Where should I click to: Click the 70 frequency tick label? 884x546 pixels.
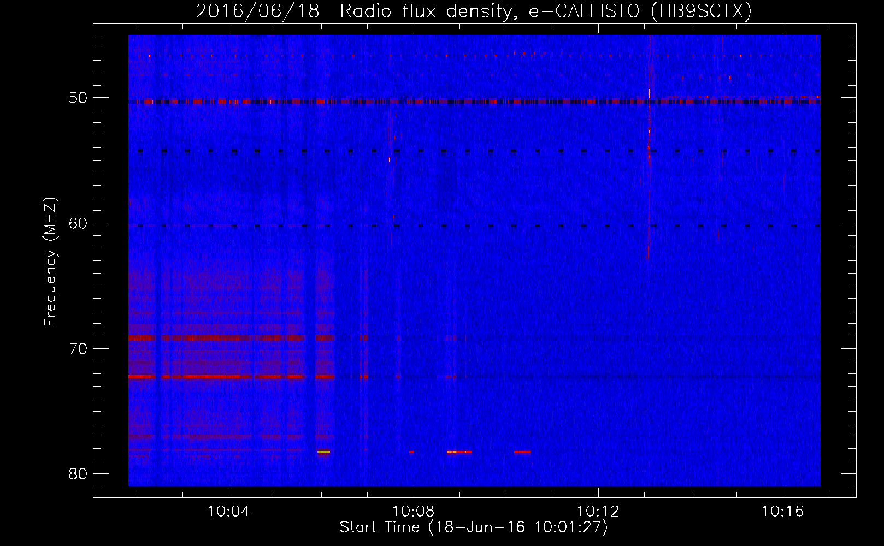(x=78, y=349)
